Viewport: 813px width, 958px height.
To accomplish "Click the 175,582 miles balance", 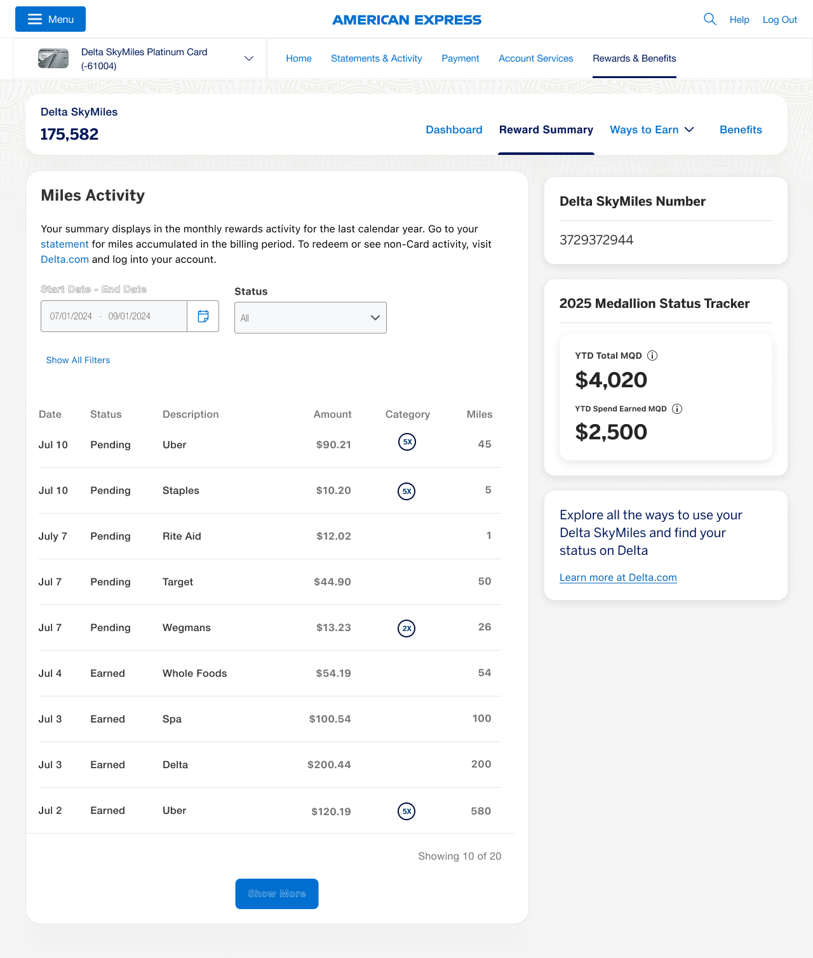I will pyautogui.click(x=69, y=134).
